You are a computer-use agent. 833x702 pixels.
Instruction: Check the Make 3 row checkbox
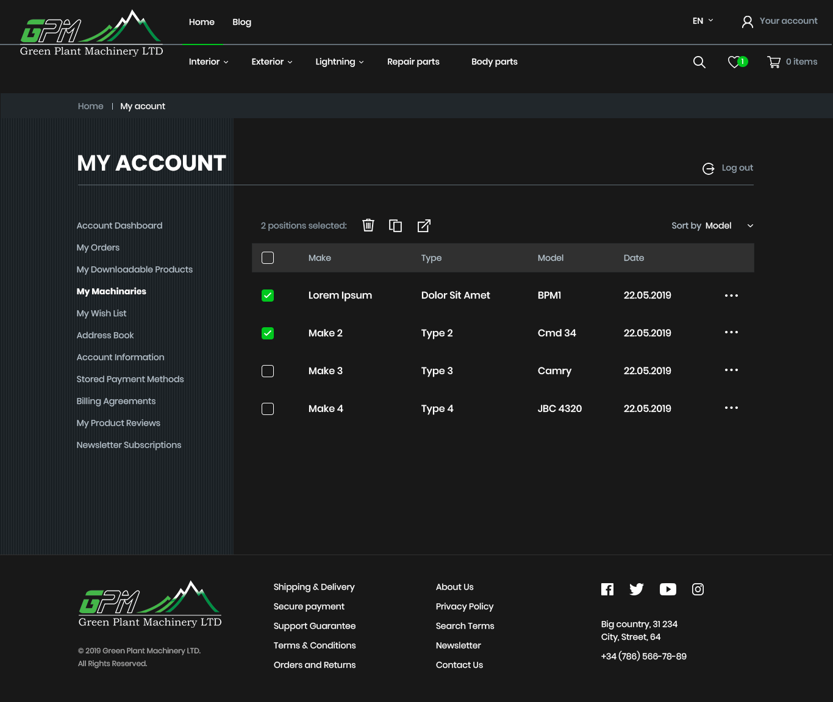point(268,371)
